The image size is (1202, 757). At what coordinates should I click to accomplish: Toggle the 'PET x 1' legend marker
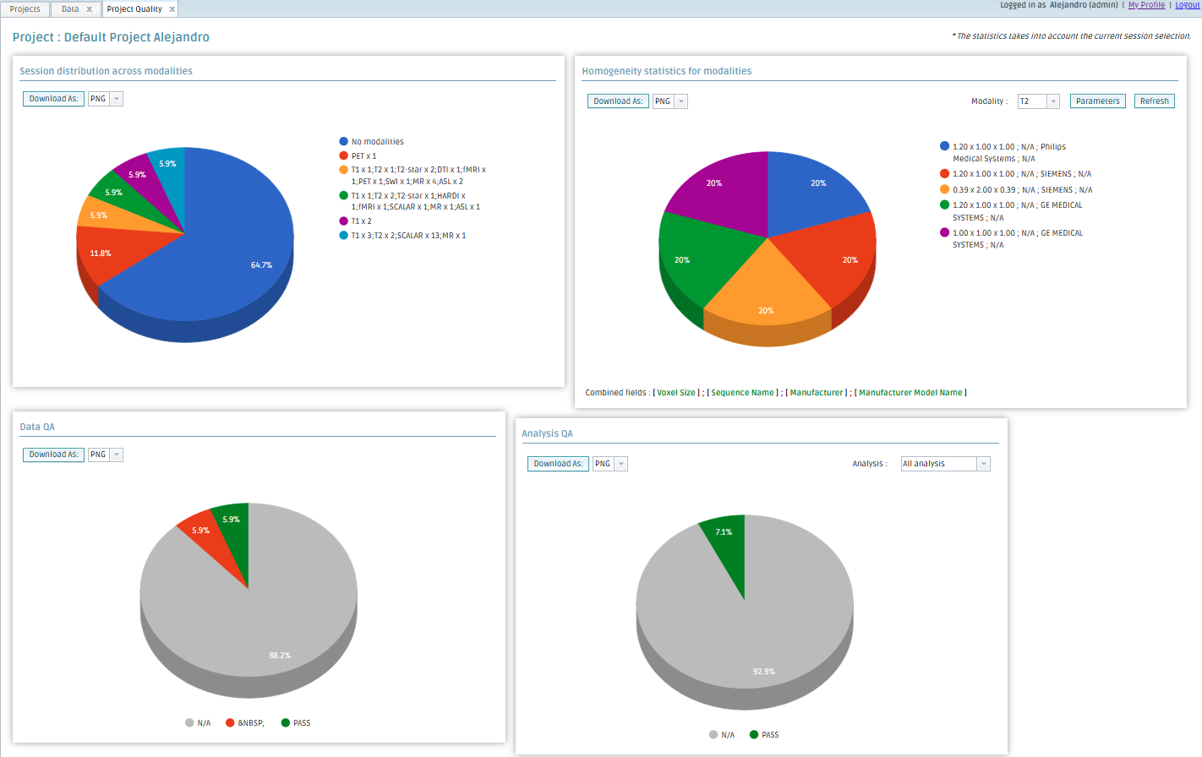coord(344,155)
